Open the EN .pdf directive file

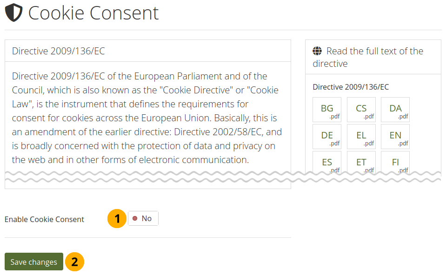[395, 137]
